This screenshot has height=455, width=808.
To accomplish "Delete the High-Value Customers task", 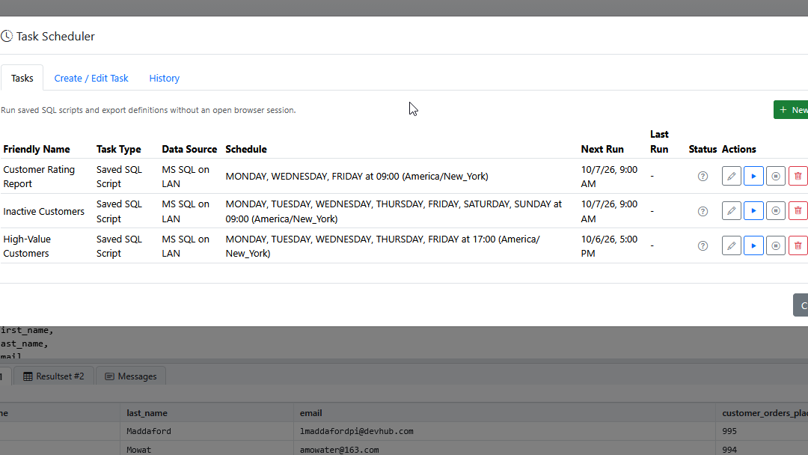I will click(798, 245).
